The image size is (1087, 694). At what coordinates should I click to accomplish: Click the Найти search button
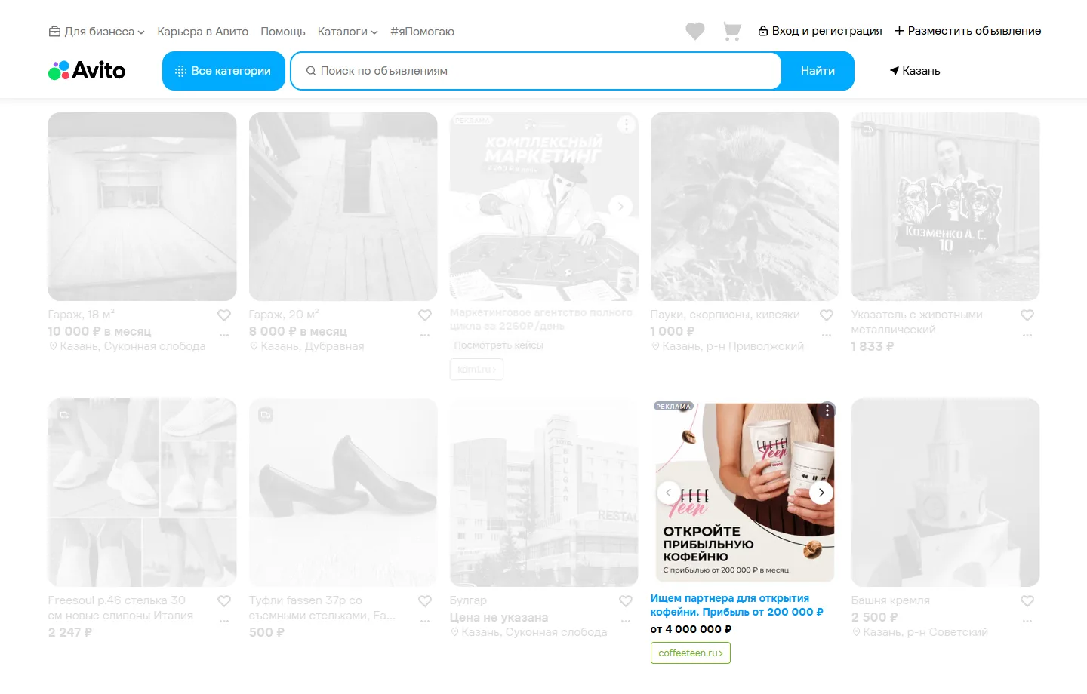(818, 71)
